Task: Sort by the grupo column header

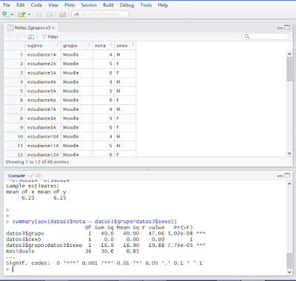Action: [x=77, y=46]
